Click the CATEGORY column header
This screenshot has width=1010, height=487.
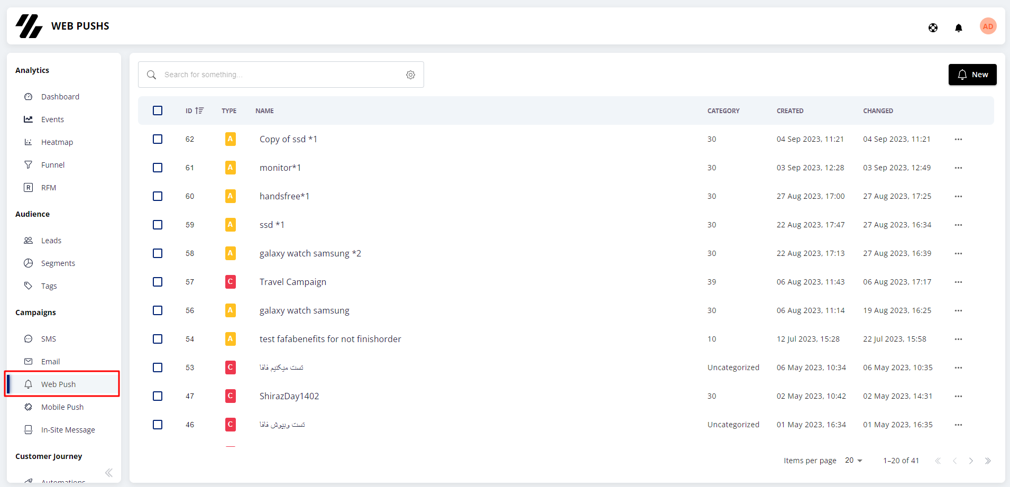(723, 111)
